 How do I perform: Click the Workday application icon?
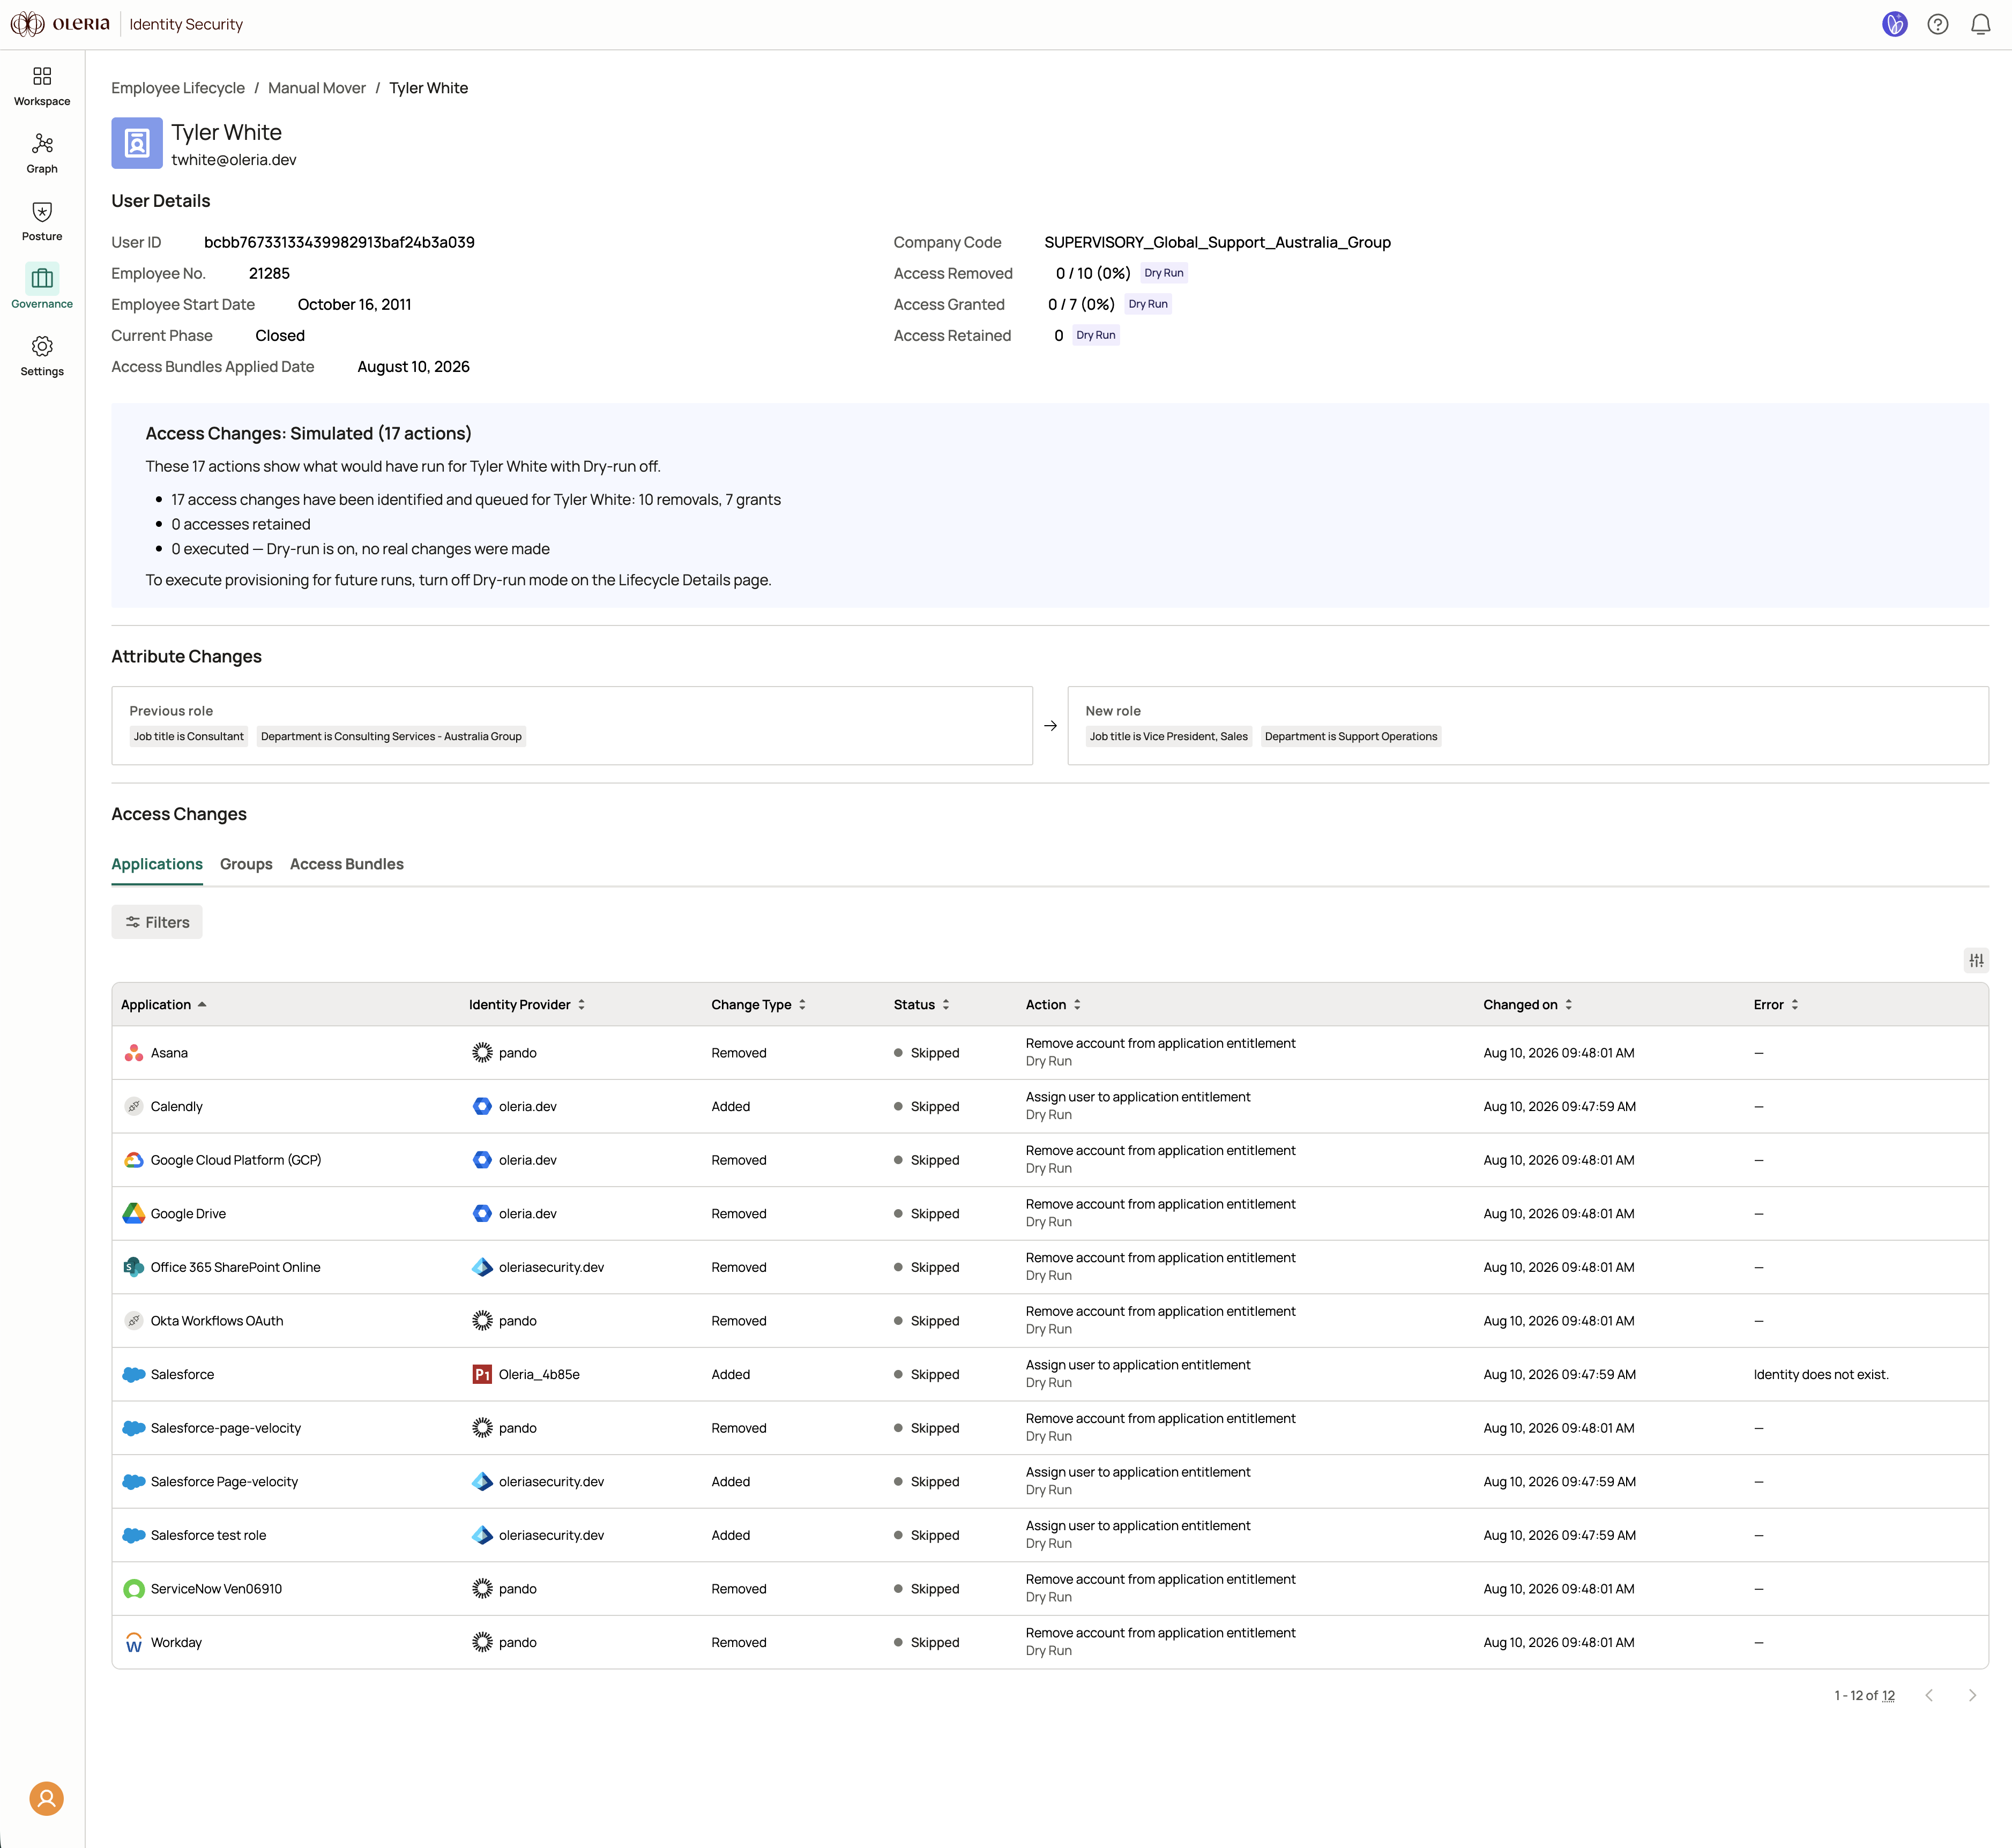pos(134,1642)
